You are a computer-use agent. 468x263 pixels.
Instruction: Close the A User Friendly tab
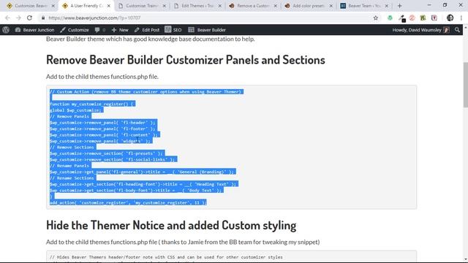pyautogui.click(x=109, y=6)
